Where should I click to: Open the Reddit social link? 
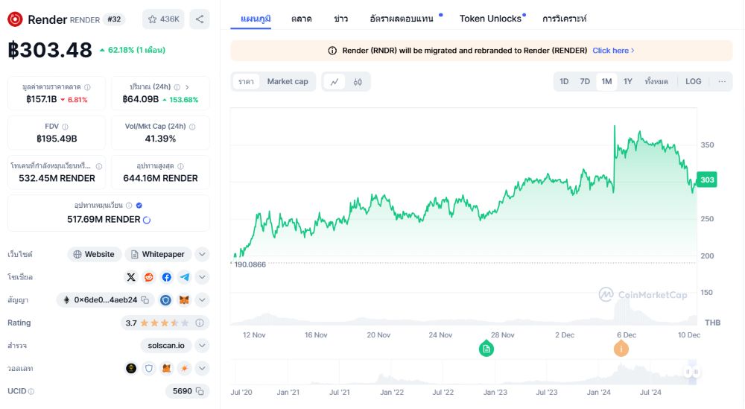click(149, 277)
